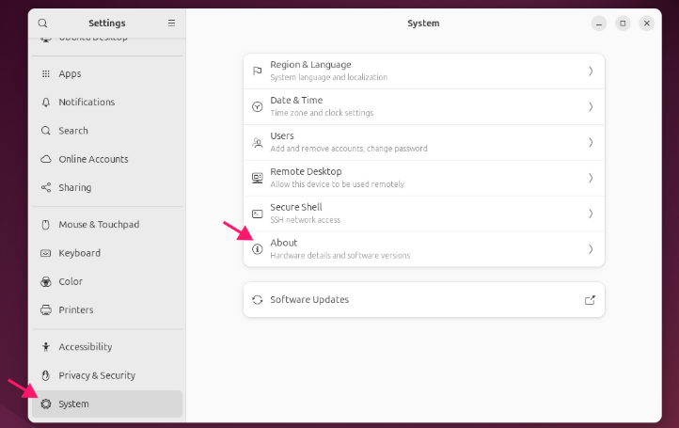Select Privacy & Security in the sidebar

pos(107,375)
